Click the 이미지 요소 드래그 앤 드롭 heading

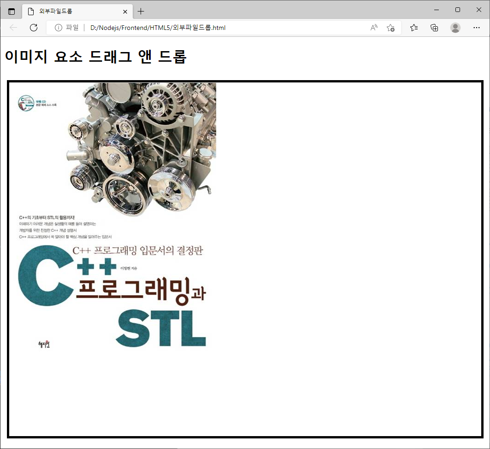[x=95, y=57]
